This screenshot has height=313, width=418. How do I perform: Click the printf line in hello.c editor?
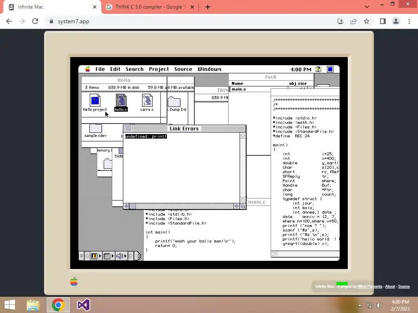coord(196,241)
